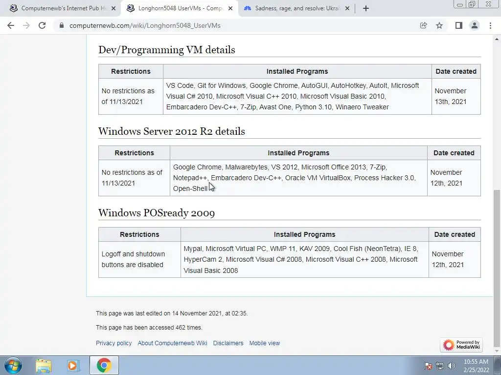Click the Dev/Programming VM details heading
This screenshot has width=501, height=375.
click(x=167, y=50)
